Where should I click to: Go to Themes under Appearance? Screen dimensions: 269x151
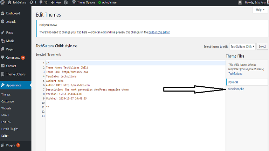(x=6, y=95)
